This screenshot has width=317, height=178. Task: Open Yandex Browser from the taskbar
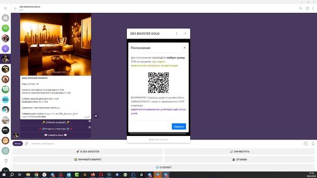point(44,175)
